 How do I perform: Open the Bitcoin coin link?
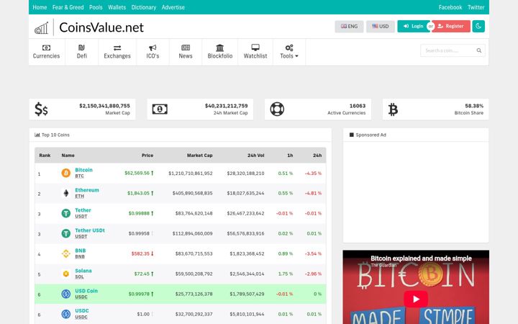coord(83,170)
